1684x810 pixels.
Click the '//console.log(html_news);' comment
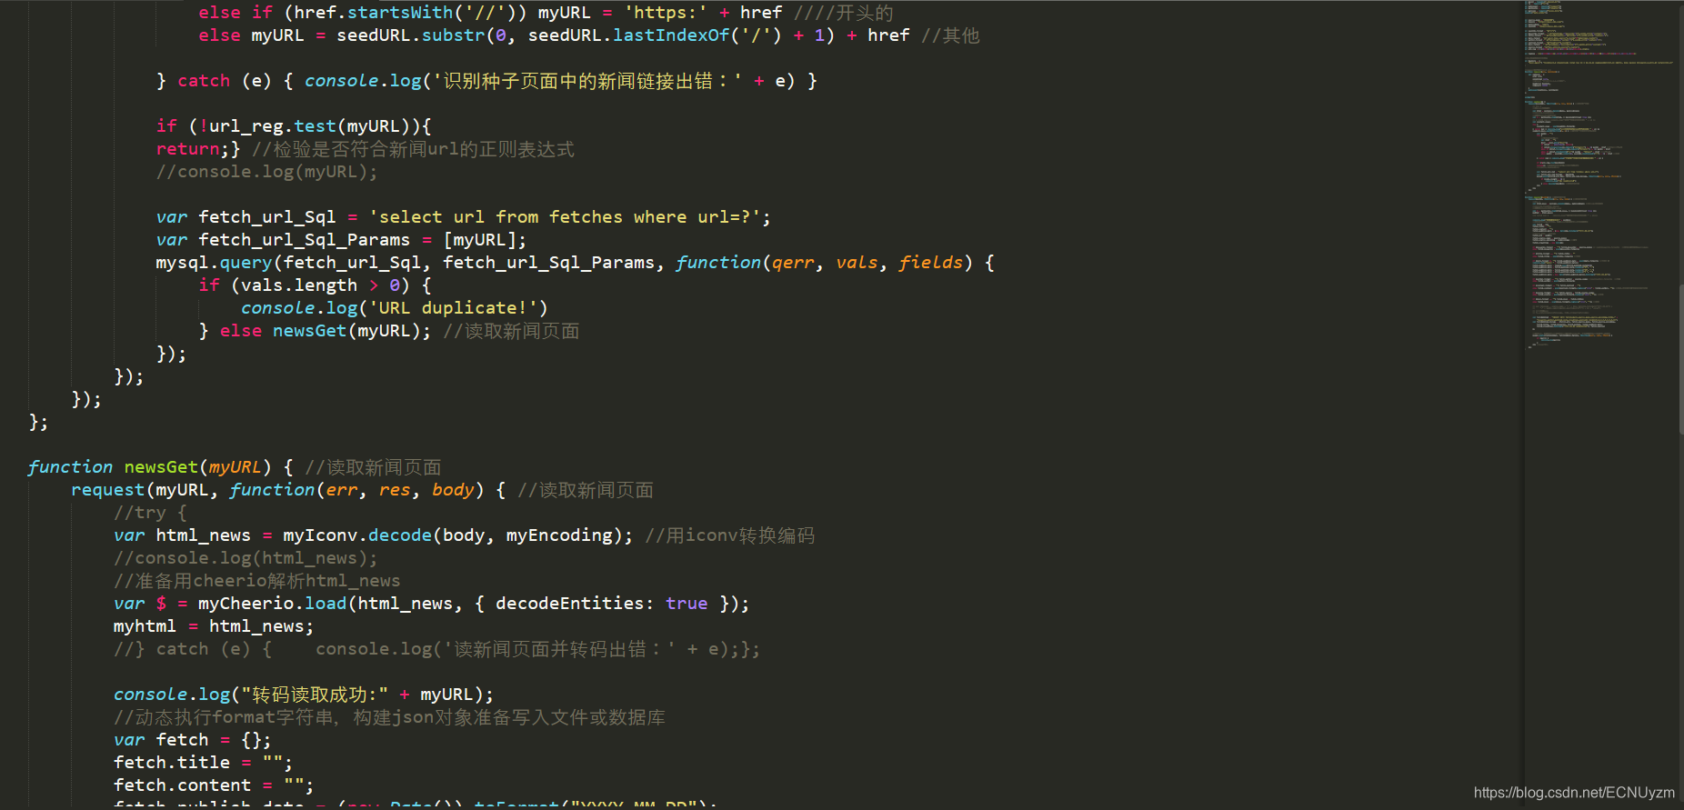pyautogui.click(x=246, y=558)
